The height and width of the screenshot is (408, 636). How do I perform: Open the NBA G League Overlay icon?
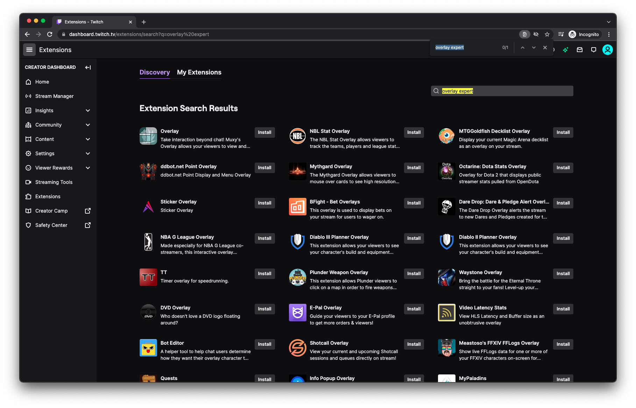click(x=148, y=242)
